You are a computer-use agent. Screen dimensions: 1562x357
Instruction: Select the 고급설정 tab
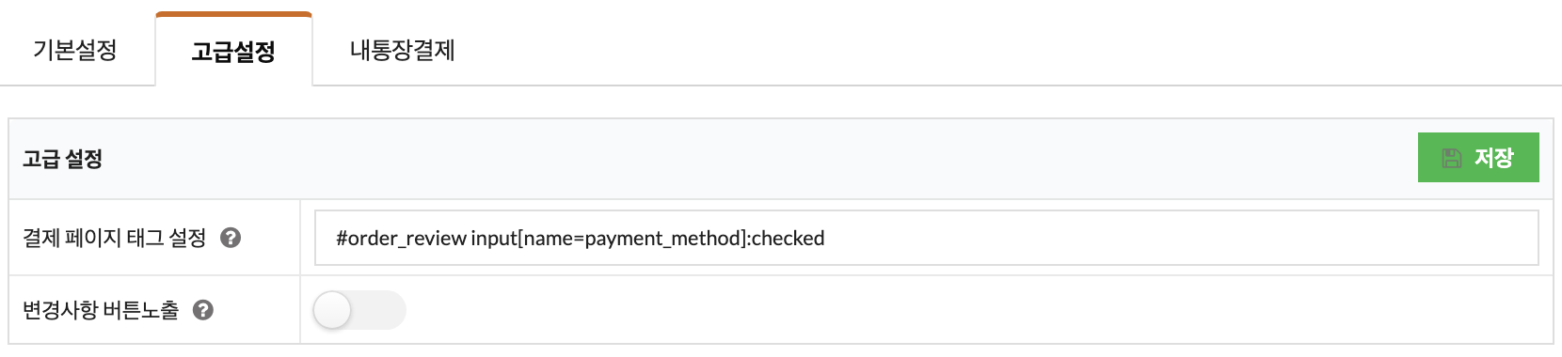tap(233, 50)
